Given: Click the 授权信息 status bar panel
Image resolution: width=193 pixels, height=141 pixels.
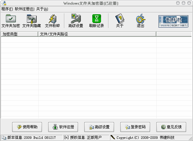Looking at the screenshot, I should 86,137.
